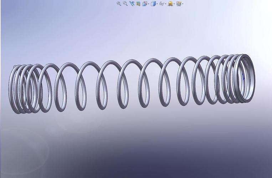Image resolution: width=272 pixels, height=178 pixels.
Task: Expand the Hide/Show Items dropdown arrow
Action: [x=165, y=4]
